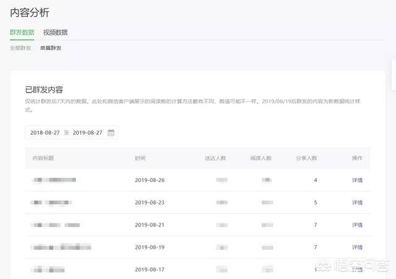Select the 单篇群发 sub-tab
396x279 pixels.
point(51,48)
